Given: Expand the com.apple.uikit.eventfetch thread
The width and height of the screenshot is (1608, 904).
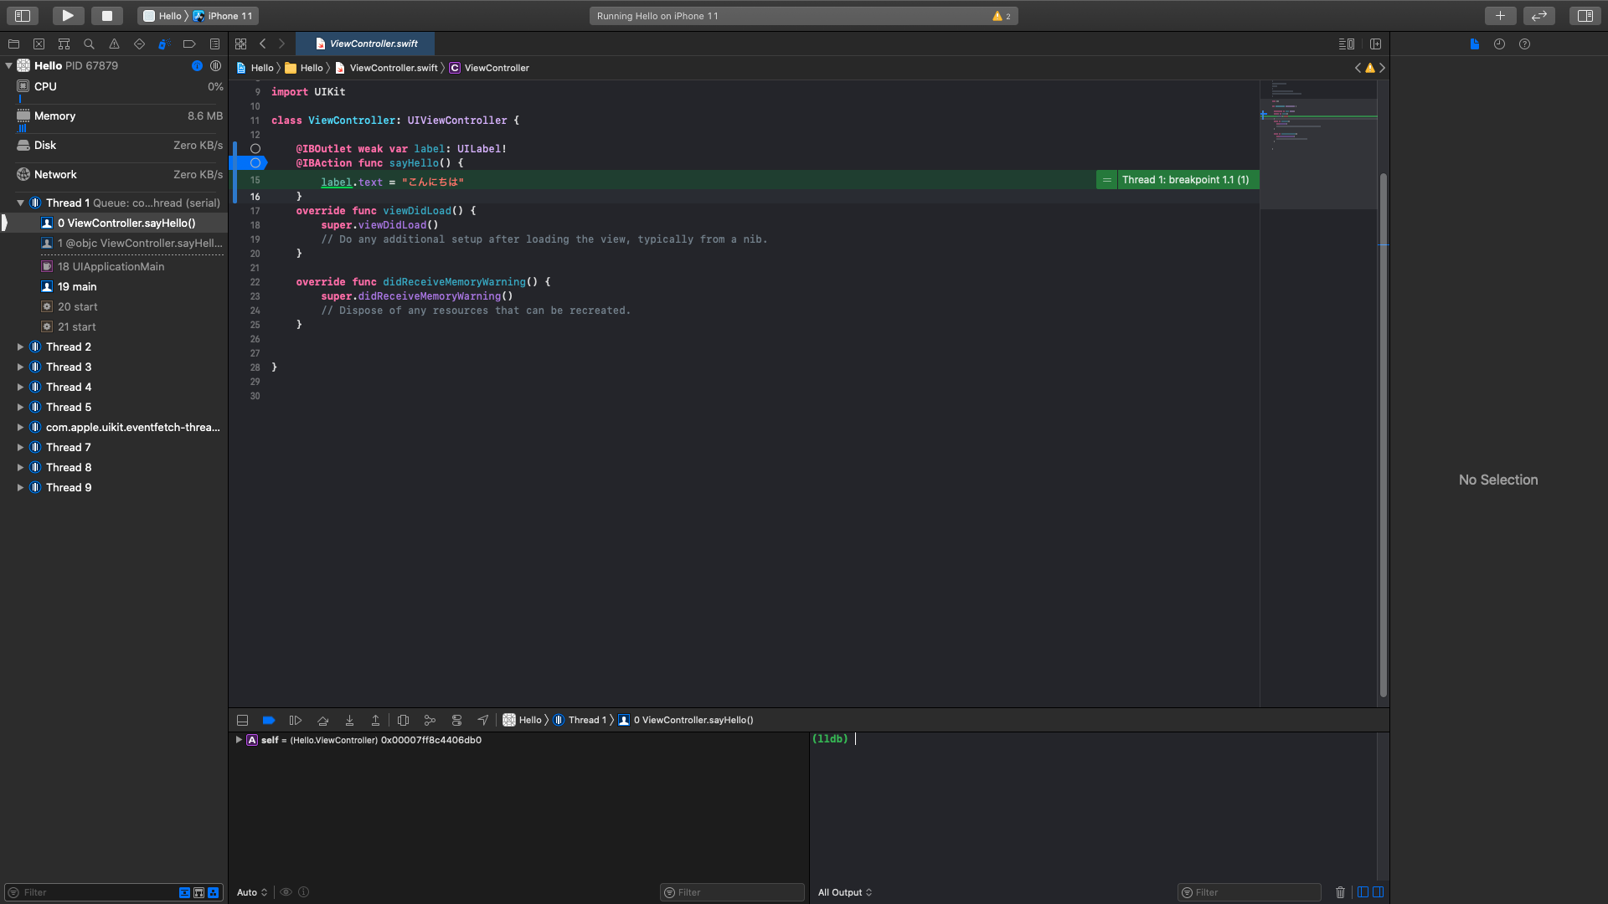Looking at the screenshot, I should pos(20,427).
